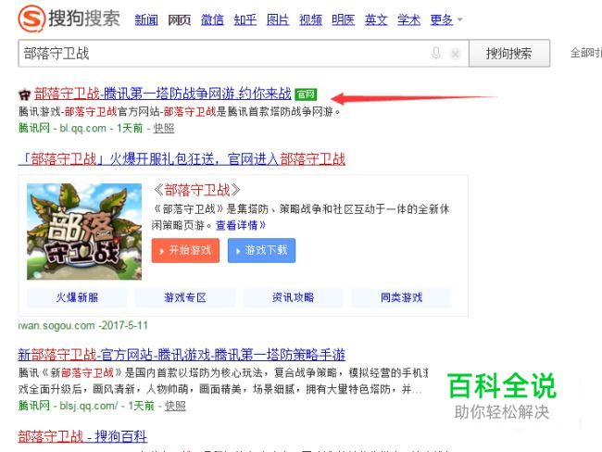Screen dimensions: 602x452
Task: Open the 明医 search tab
Action: click(344, 19)
